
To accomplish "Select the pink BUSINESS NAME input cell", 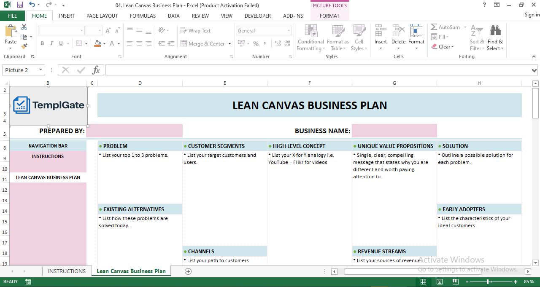I will click(394, 131).
